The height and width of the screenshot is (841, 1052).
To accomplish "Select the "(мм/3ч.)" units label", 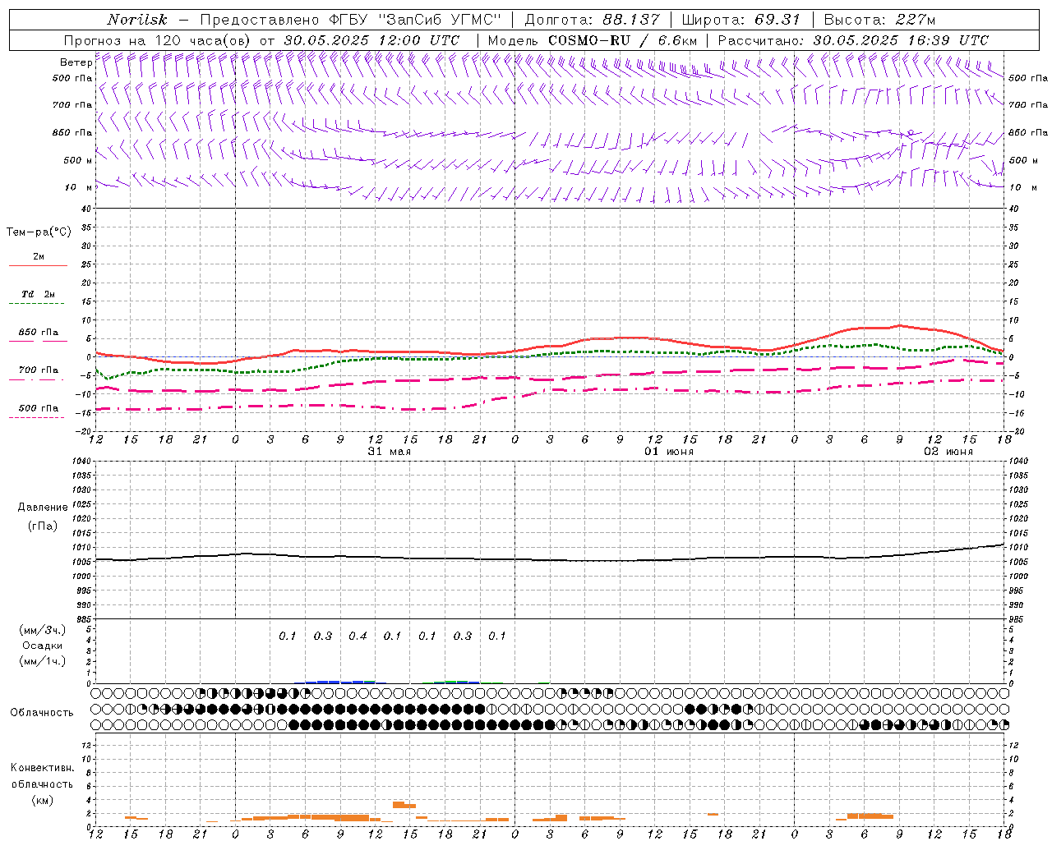I will [43, 630].
